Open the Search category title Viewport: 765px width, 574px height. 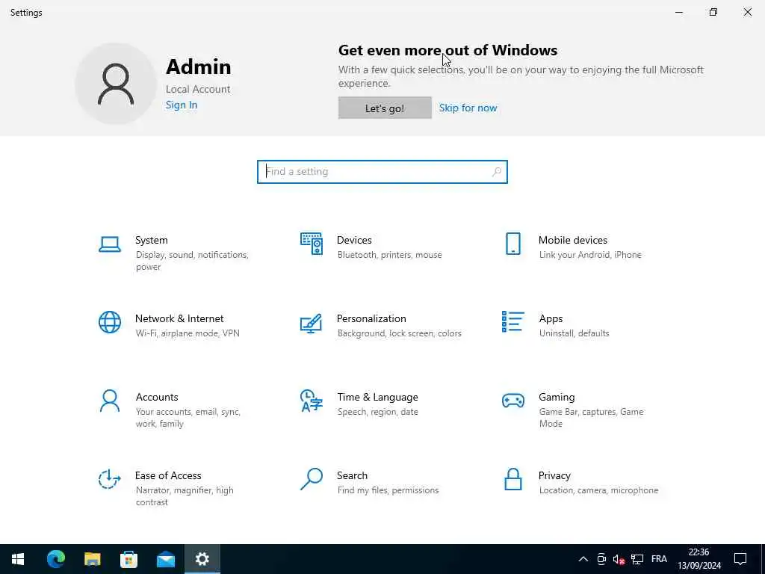pyautogui.click(x=352, y=475)
